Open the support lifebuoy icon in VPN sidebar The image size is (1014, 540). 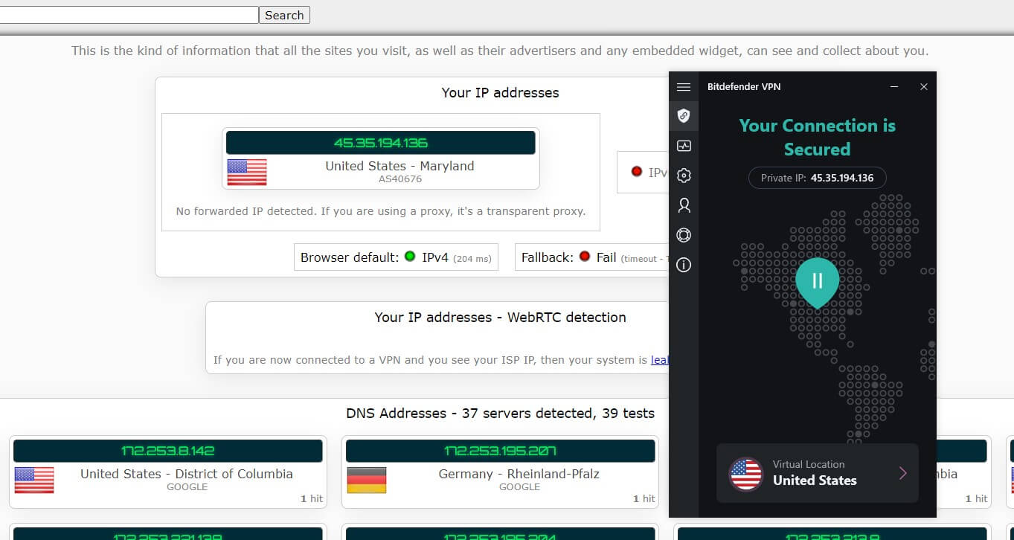pyautogui.click(x=684, y=235)
